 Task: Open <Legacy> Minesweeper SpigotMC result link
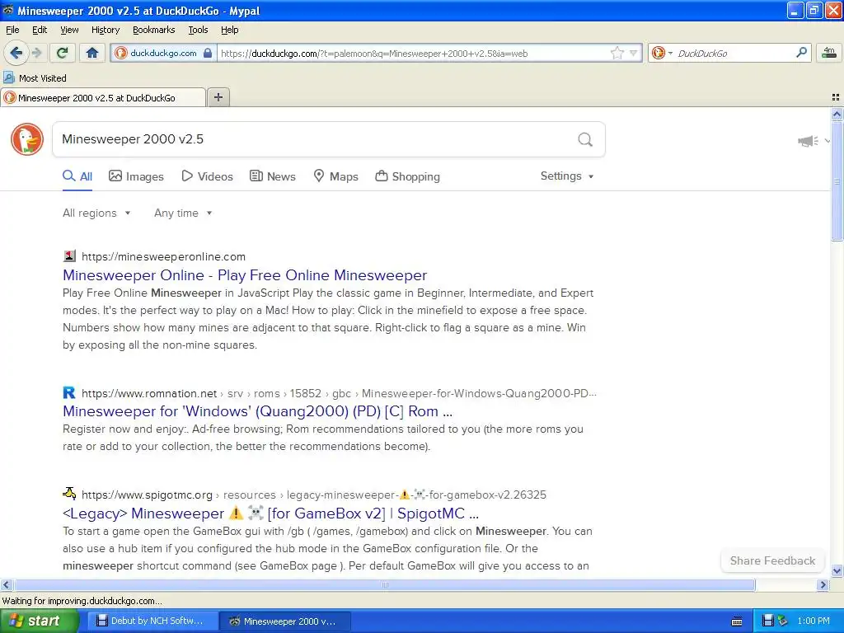pos(270,513)
